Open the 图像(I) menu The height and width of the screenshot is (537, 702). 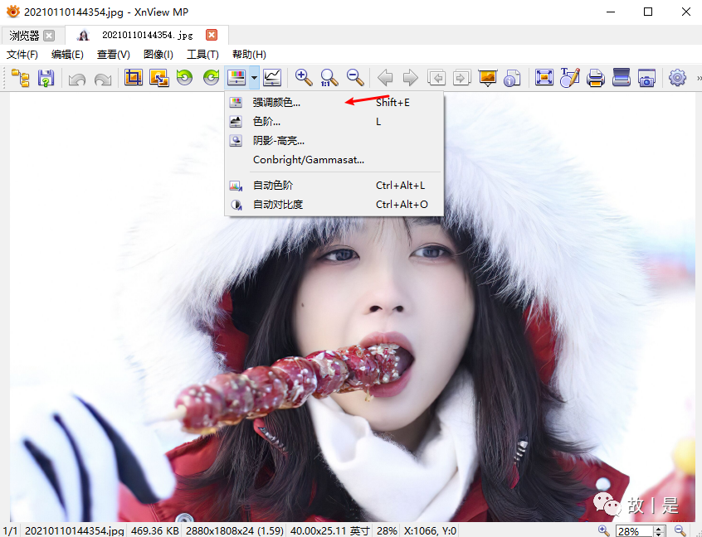(x=158, y=55)
